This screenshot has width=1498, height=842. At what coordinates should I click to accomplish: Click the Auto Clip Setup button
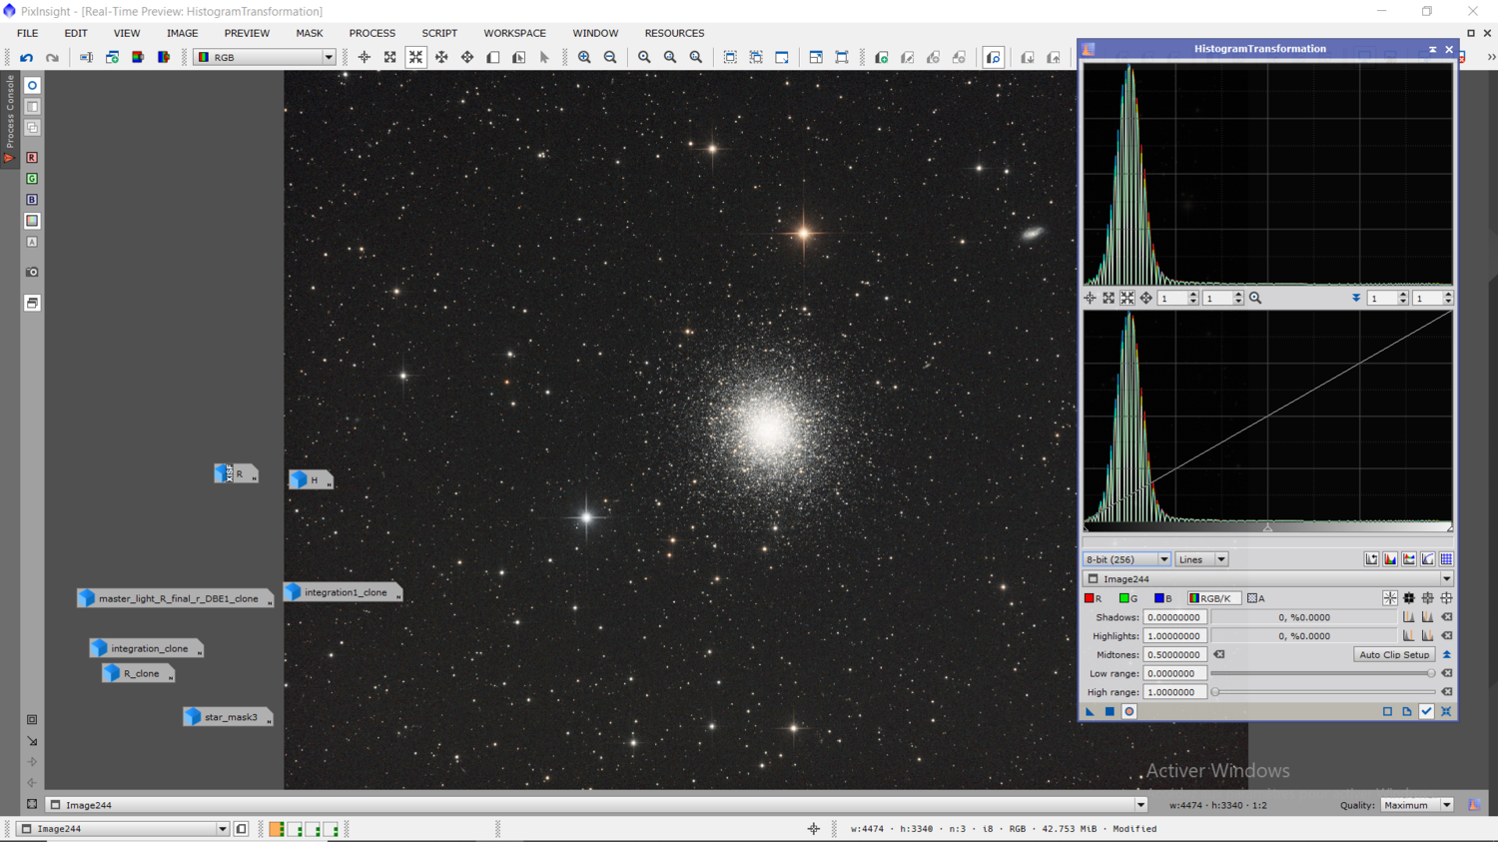coord(1394,655)
